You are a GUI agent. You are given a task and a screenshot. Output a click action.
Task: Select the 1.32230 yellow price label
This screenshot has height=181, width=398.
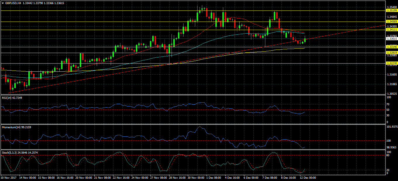(x=392, y=63)
